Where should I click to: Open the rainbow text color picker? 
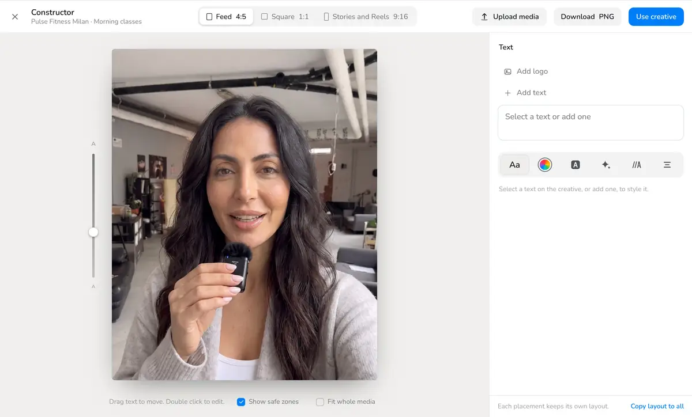[x=545, y=165]
